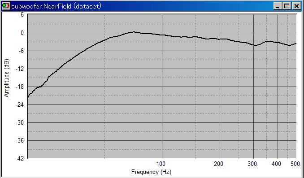Viewport: 304px width, 178px height.
Task: Click the response curve's peak near 0 dB
Action: pos(133,32)
